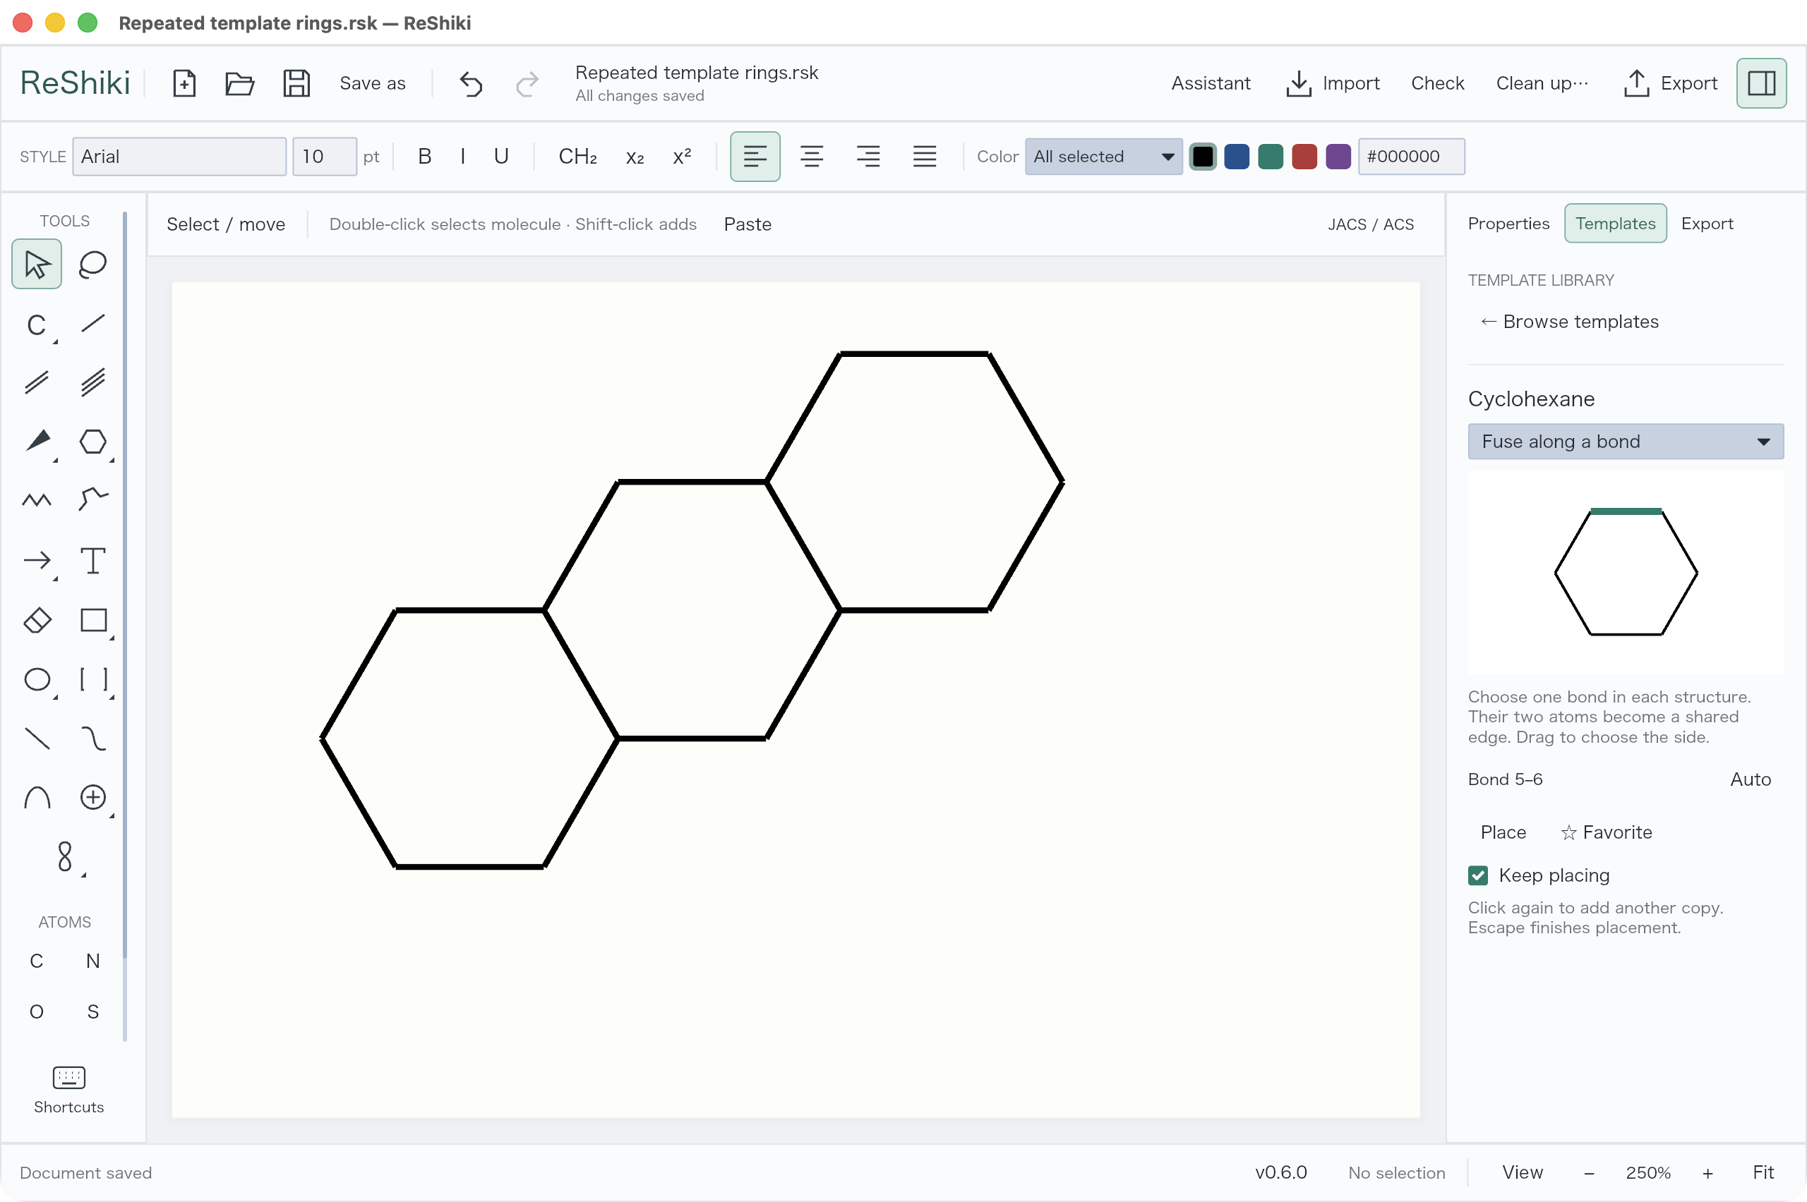Create a new document
The image size is (1807, 1202).
[x=184, y=83]
